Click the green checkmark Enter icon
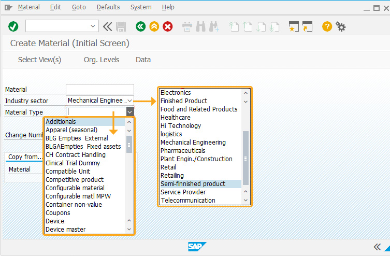390x256 pixels. pos(13,26)
